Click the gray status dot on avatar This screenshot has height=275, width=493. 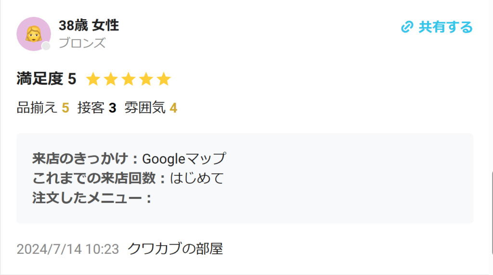point(46,46)
